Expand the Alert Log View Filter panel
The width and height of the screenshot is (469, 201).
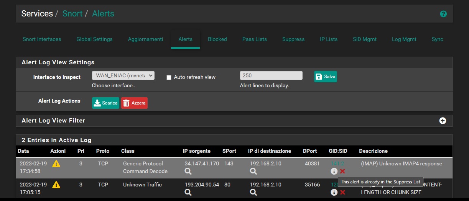[x=443, y=121]
